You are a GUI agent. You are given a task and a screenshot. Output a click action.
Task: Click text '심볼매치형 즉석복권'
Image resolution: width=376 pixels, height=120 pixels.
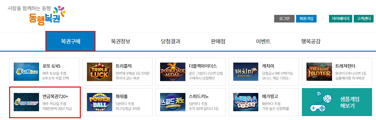coord(349,78)
